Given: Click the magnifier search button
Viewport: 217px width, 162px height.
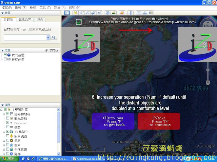Looking at the screenshot, I should (54, 37).
